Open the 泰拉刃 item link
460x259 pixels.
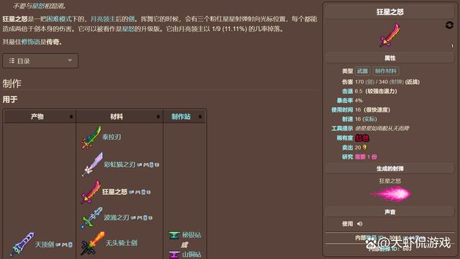coord(111,137)
